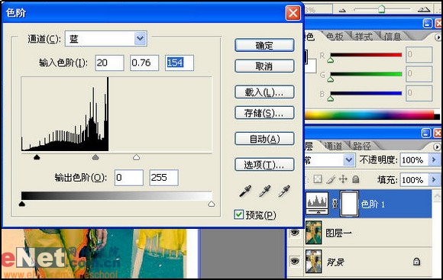Image resolution: width=443 pixels, height=280 pixels.
Task: Hide the 背景 layer eye icon
Action: point(295,261)
